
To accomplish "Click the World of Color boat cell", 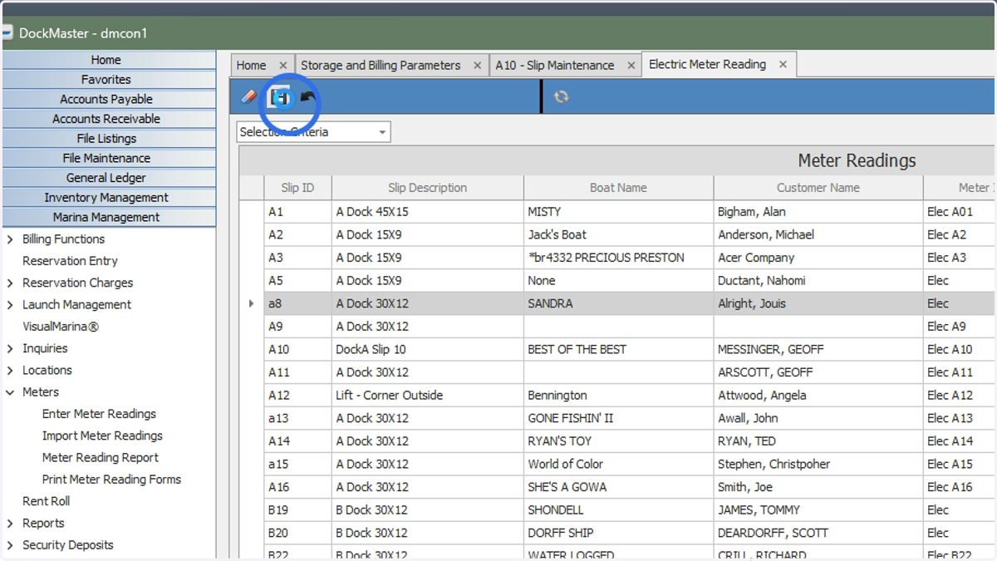I will 618,464.
